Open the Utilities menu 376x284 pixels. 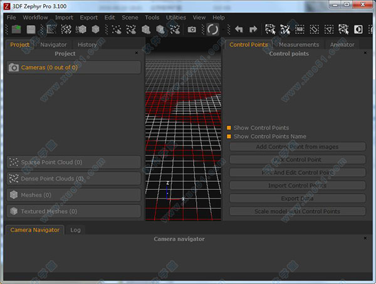click(176, 18)
